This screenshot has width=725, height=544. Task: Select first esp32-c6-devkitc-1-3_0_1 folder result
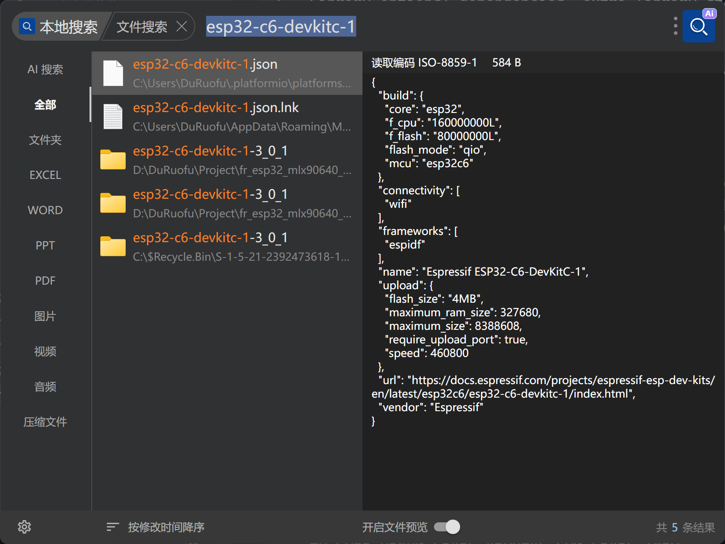point(226,160)
